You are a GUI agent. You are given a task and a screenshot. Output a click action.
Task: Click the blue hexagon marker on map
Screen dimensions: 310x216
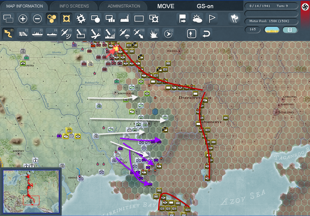click(x=155, y=112)
